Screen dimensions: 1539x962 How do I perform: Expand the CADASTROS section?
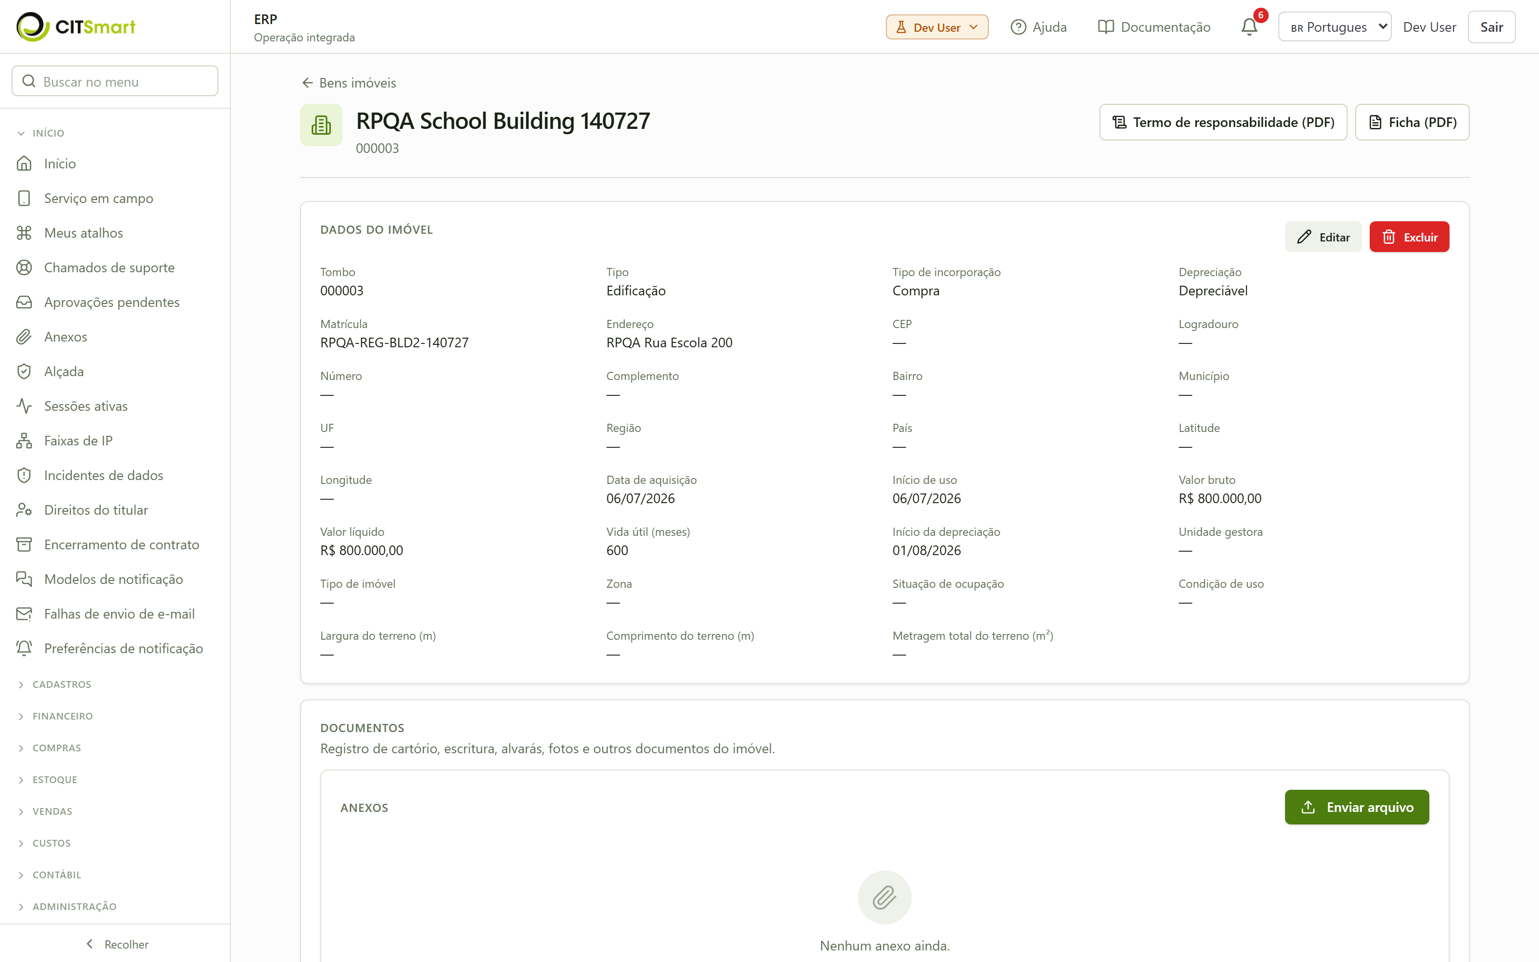[55, 684]
